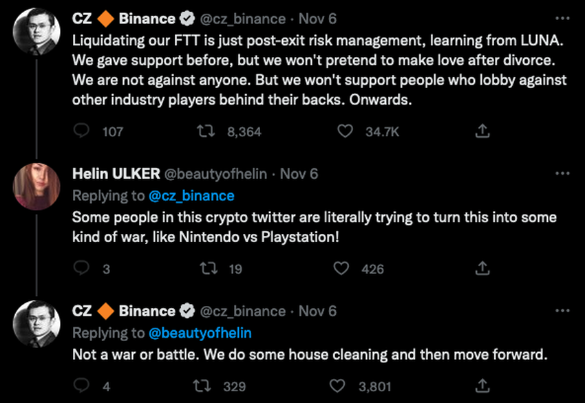The image size is (585, 403).
Task: Reply to CZ's FTT liquidation tweet
Action: (82, 131)
